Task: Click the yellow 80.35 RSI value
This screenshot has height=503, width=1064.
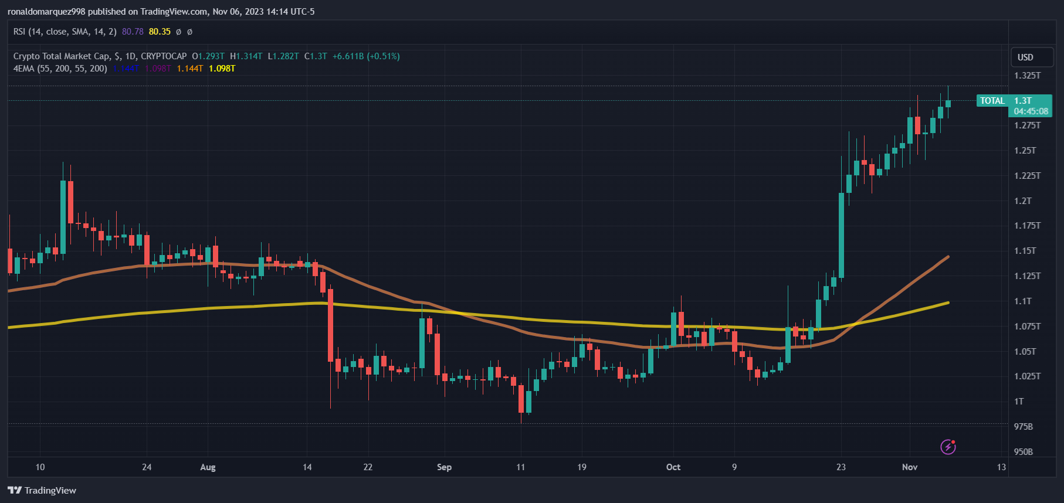Action: pos(160,32)
